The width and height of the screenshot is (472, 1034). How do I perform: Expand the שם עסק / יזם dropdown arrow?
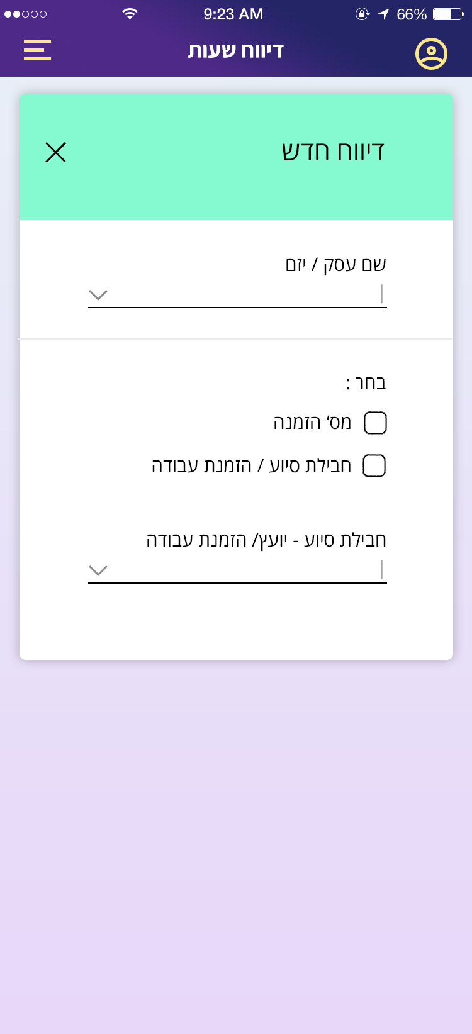(x=98, y=295)
